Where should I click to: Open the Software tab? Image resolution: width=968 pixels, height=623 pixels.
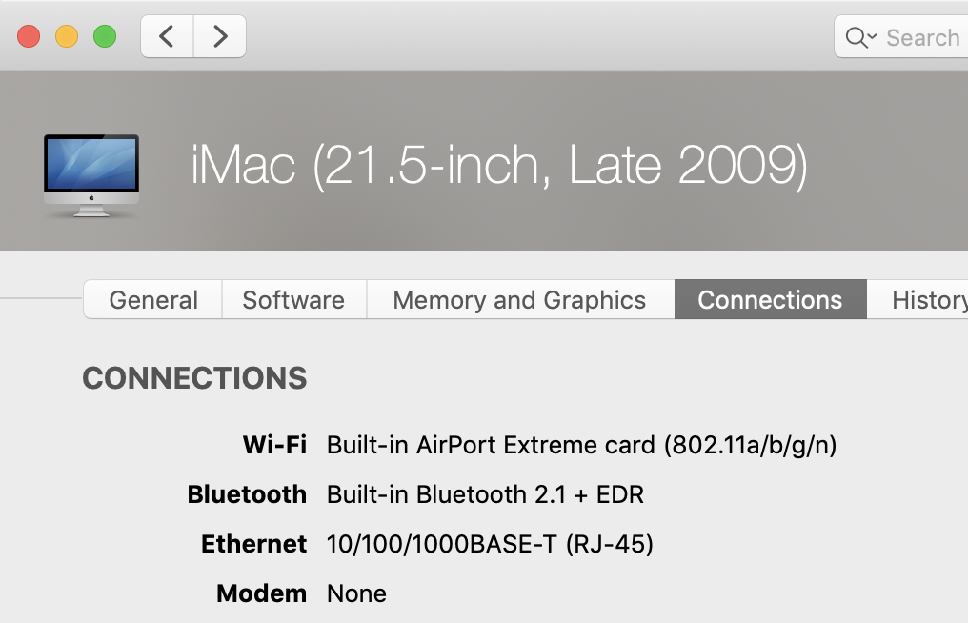point(293,300)
